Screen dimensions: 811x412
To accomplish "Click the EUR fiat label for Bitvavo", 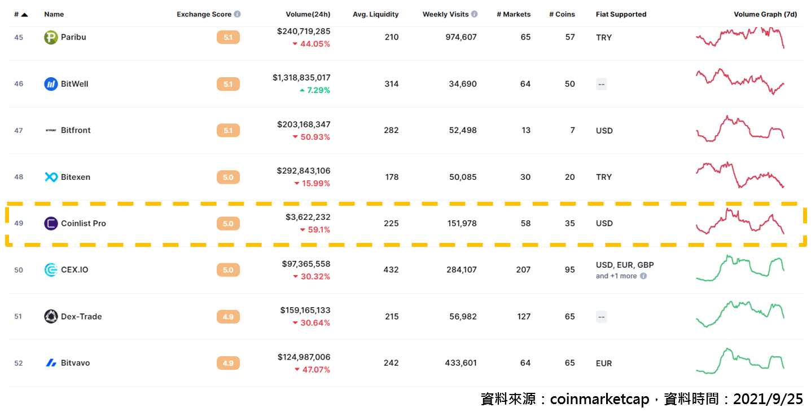I will coord(604,364).
